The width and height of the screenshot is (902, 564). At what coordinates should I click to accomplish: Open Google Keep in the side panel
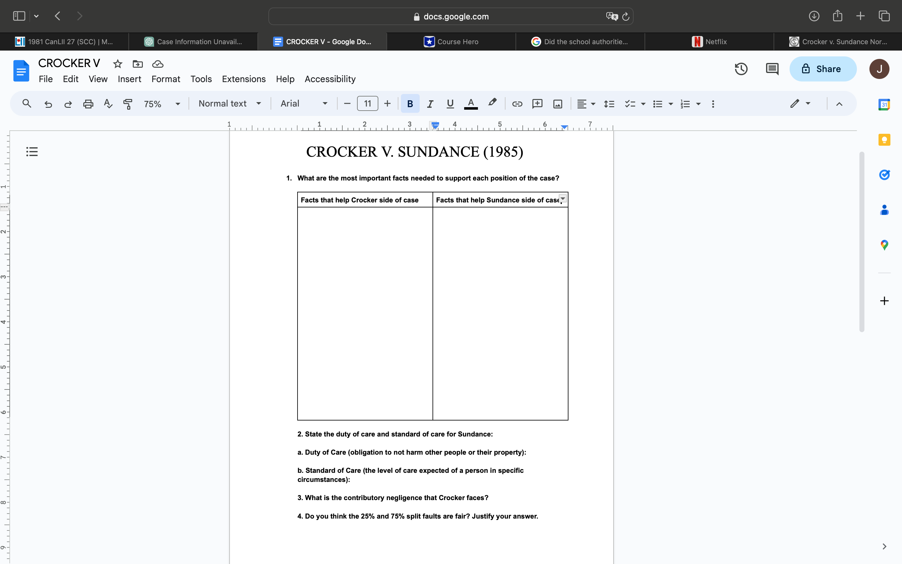(884, 140)
